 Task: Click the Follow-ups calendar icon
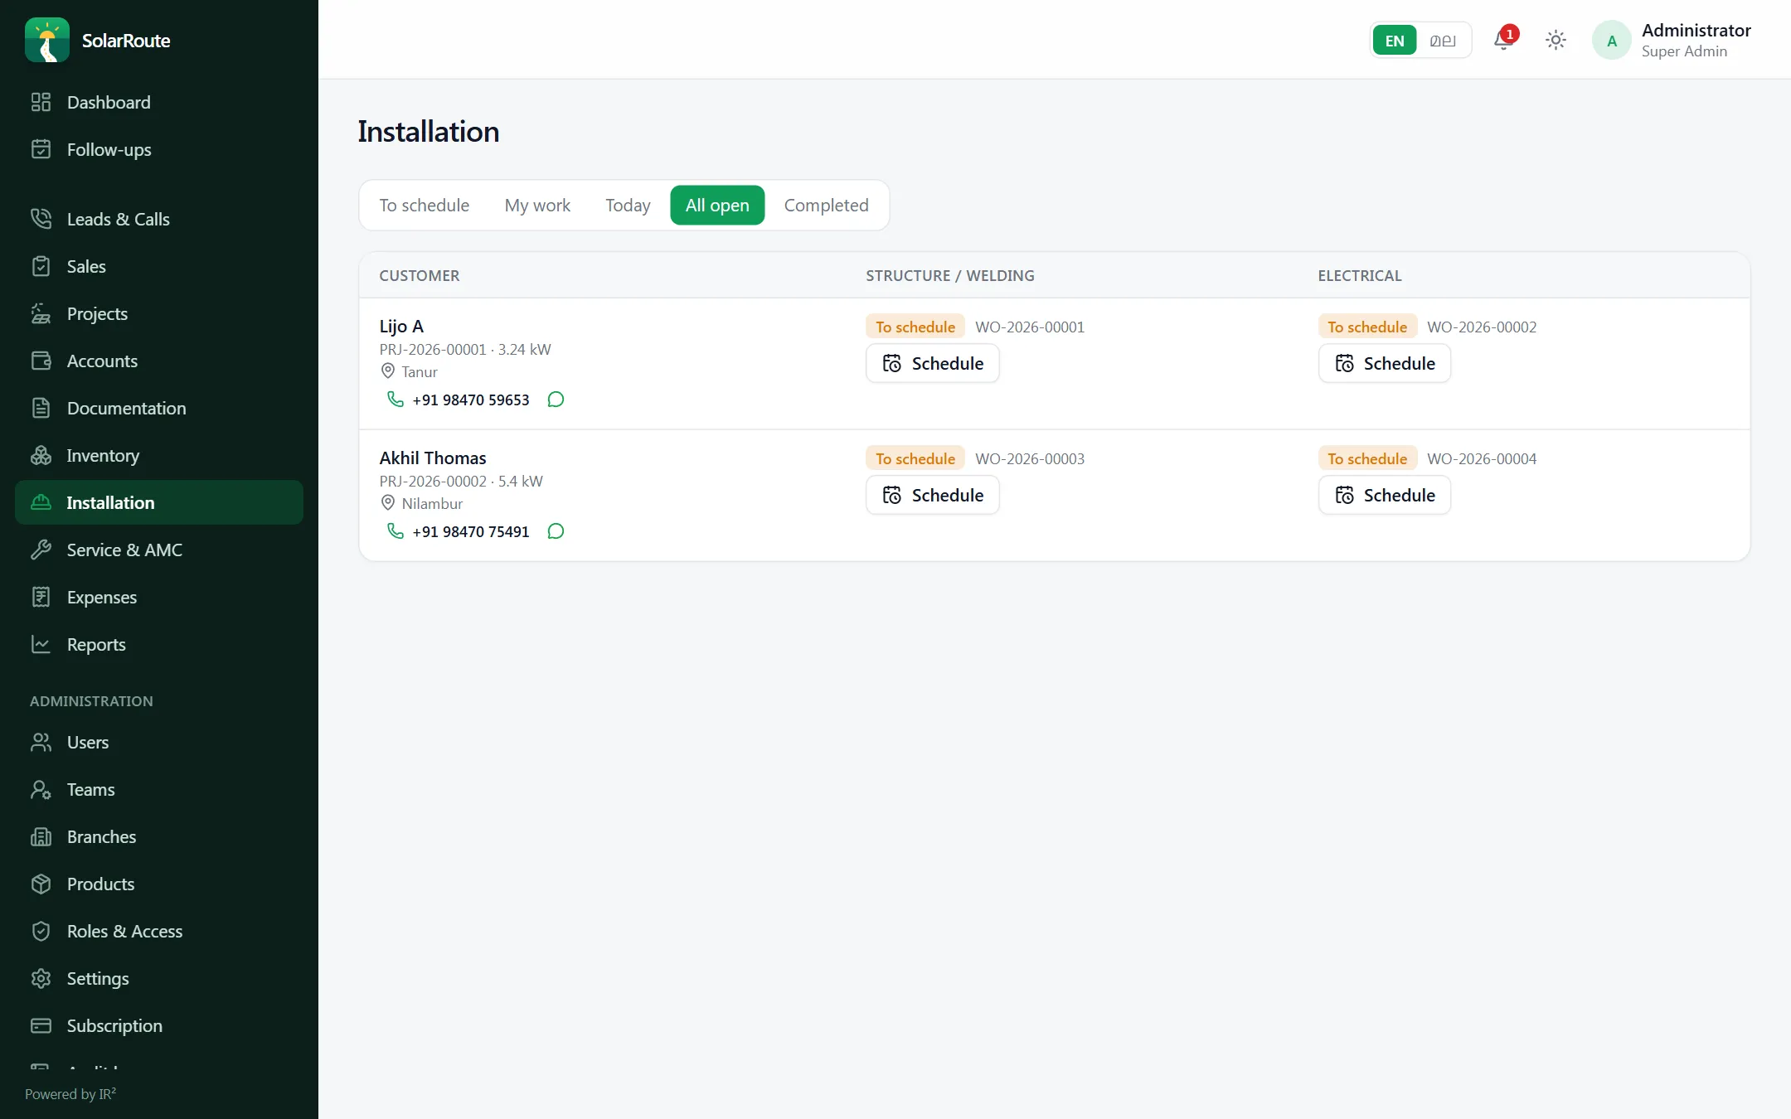pyautogui.click(x=41, y=149)
